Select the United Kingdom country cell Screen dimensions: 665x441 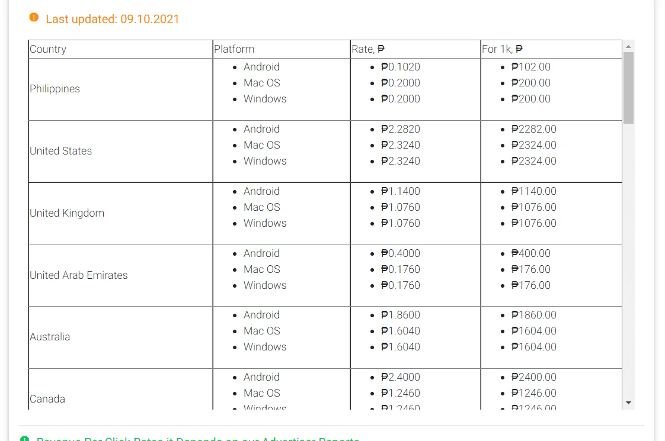(x=120, y=213)
